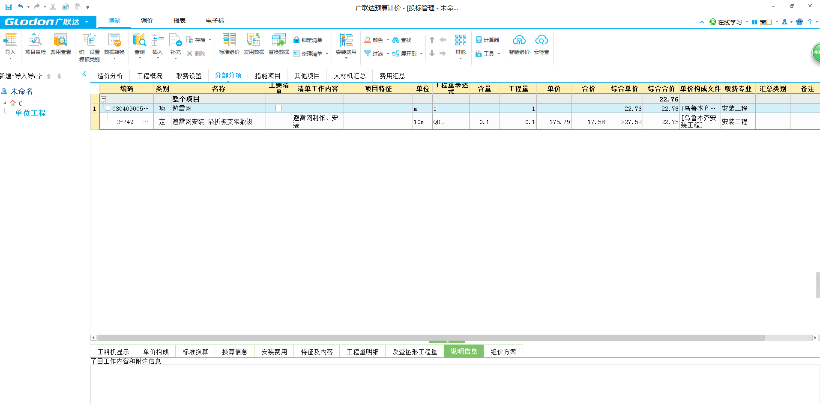The image size is (820, 404).
Task: Select 未命名 project node
Action: point(22,91)
